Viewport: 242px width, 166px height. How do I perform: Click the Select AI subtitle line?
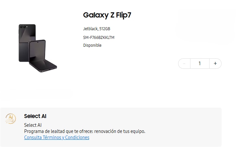tap(33, 125)
